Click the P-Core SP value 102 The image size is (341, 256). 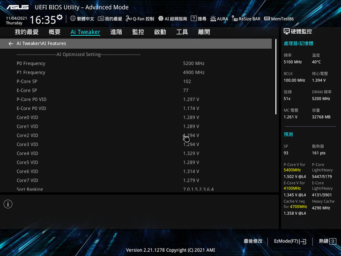click(x=187, y=82)
